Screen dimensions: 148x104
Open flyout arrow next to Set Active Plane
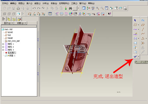[x=138, y=25]
